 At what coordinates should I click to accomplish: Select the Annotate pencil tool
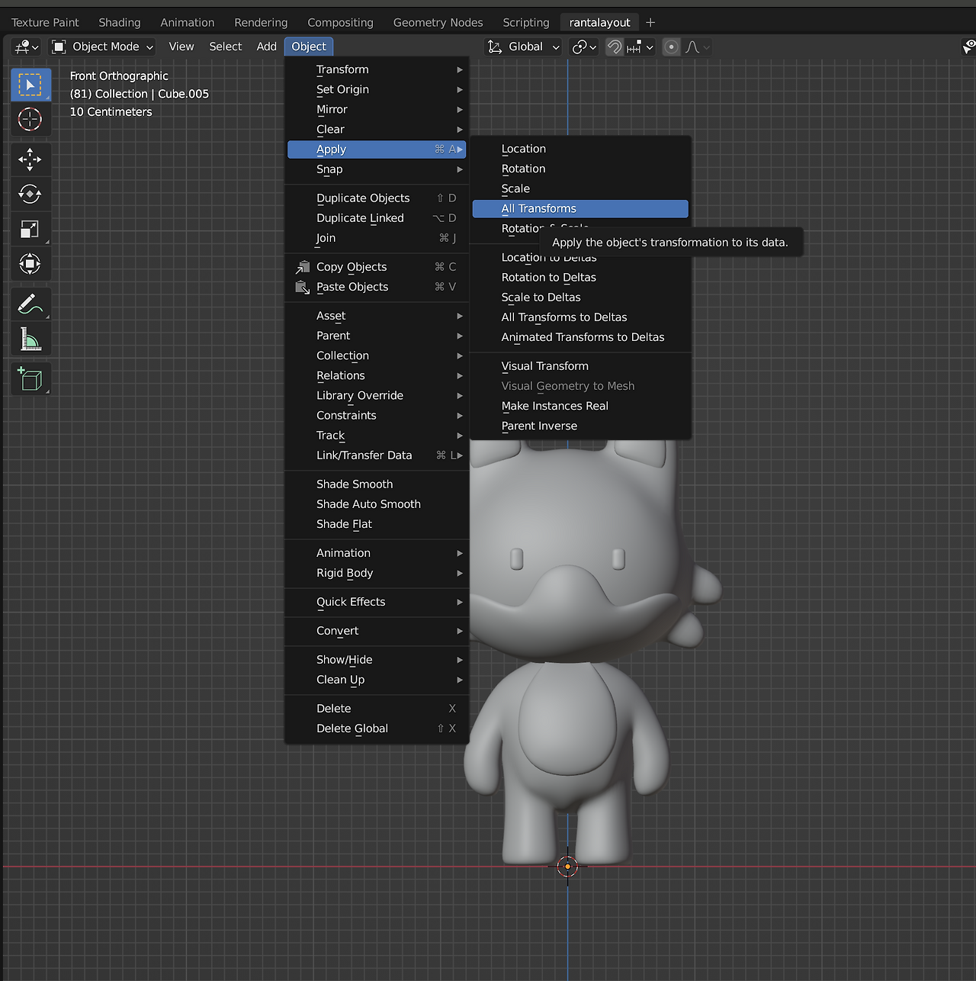30,304
